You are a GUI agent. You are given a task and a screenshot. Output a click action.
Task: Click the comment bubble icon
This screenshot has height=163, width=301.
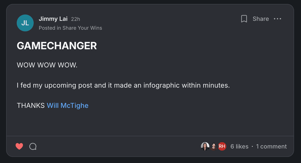(x=33, y=146)
